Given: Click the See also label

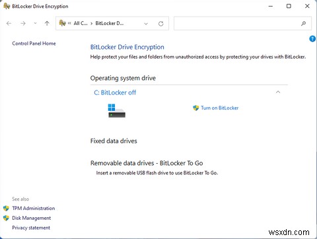Looking at the screenshot, I should (x=20, y=199).
